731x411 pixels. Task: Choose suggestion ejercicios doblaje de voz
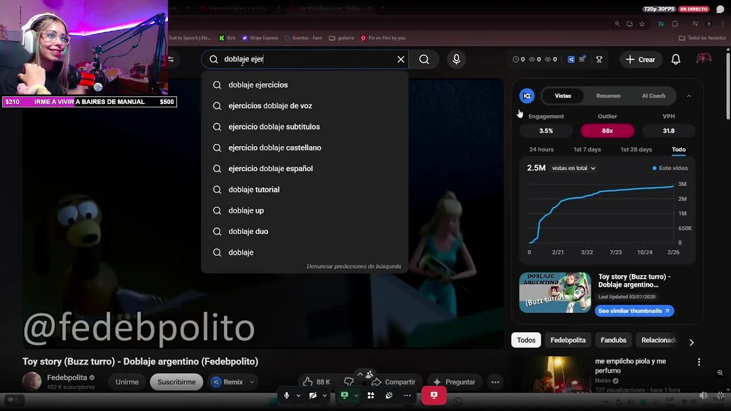coord(305,106)
